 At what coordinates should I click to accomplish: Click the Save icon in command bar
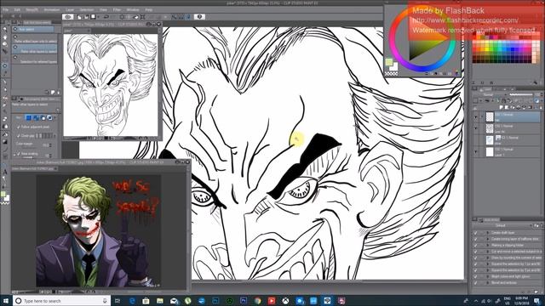tap(93, 17)
